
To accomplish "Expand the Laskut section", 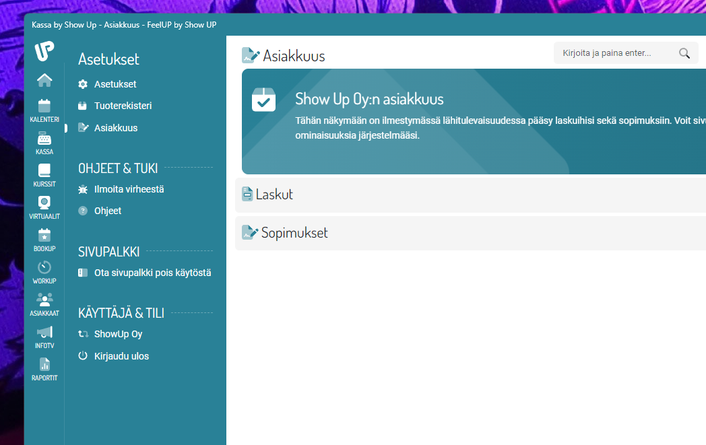I will pyautogui.click(x=274, y=195).
